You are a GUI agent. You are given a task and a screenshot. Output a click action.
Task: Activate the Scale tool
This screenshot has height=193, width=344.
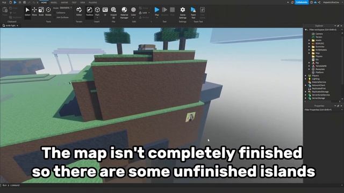41,11
